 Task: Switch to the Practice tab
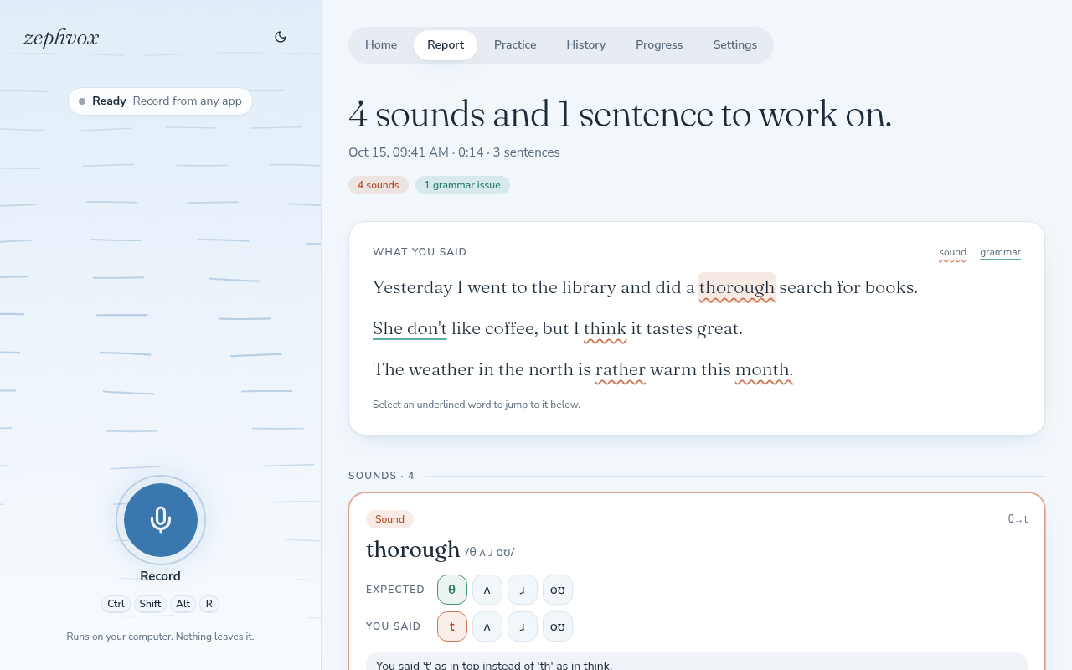[515, 45]
